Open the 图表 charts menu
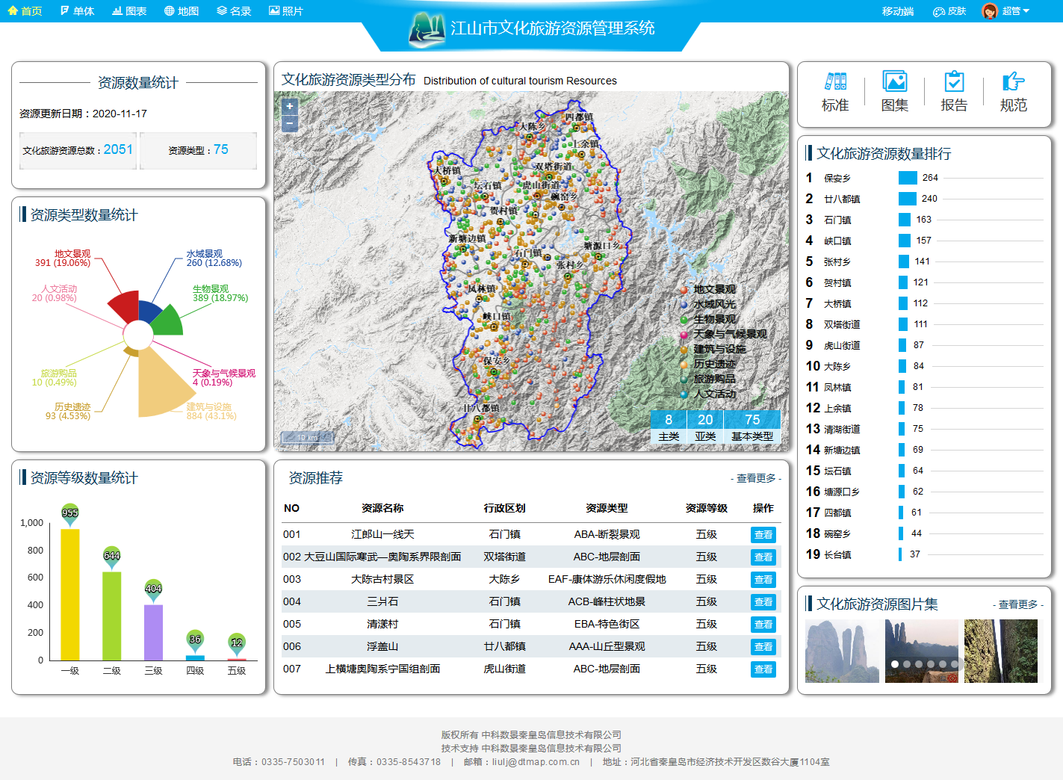The width and height of the screenshot is (1063, 780). coord(129,11)
